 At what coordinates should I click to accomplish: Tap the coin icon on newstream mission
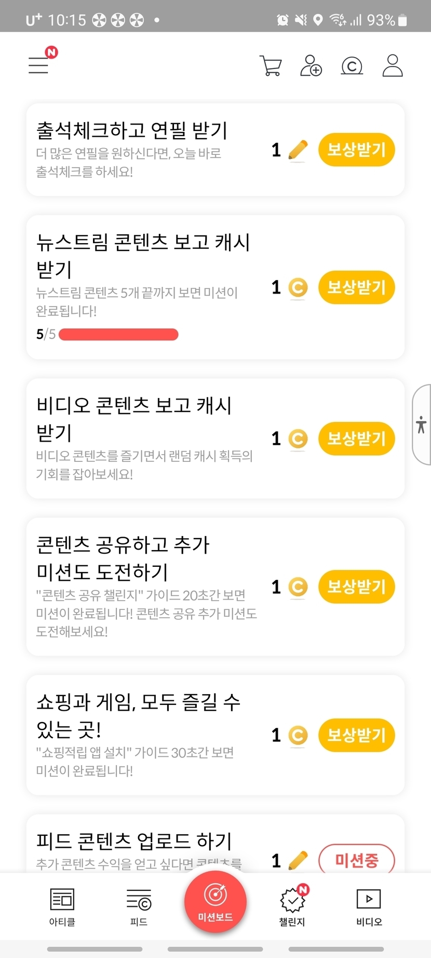298,287
